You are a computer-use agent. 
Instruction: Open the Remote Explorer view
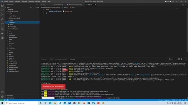click(2, 29)
